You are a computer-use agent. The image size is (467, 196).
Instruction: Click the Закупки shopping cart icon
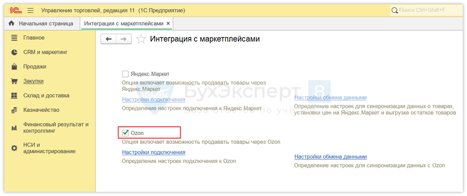point(14,81)
